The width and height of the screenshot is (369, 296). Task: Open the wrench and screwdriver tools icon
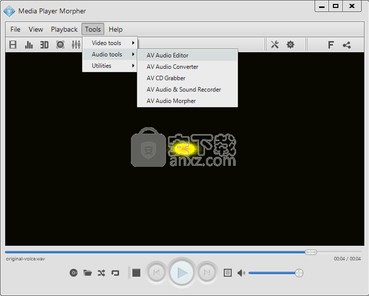click(x=275, y=45)
